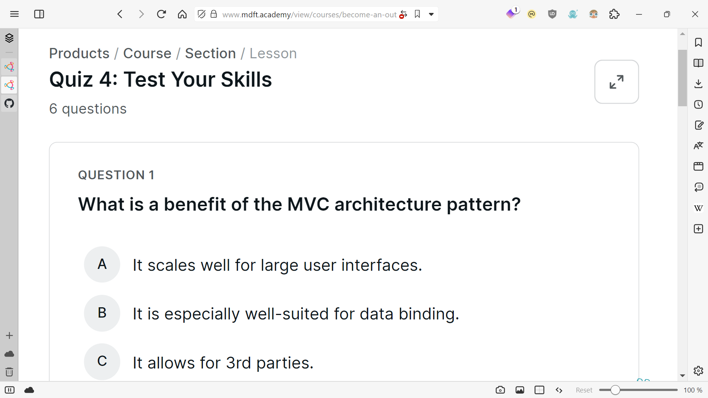Screen dimensions: 708x398
Task: Open the GitHub sidebar shortcut
Action: 9,103
